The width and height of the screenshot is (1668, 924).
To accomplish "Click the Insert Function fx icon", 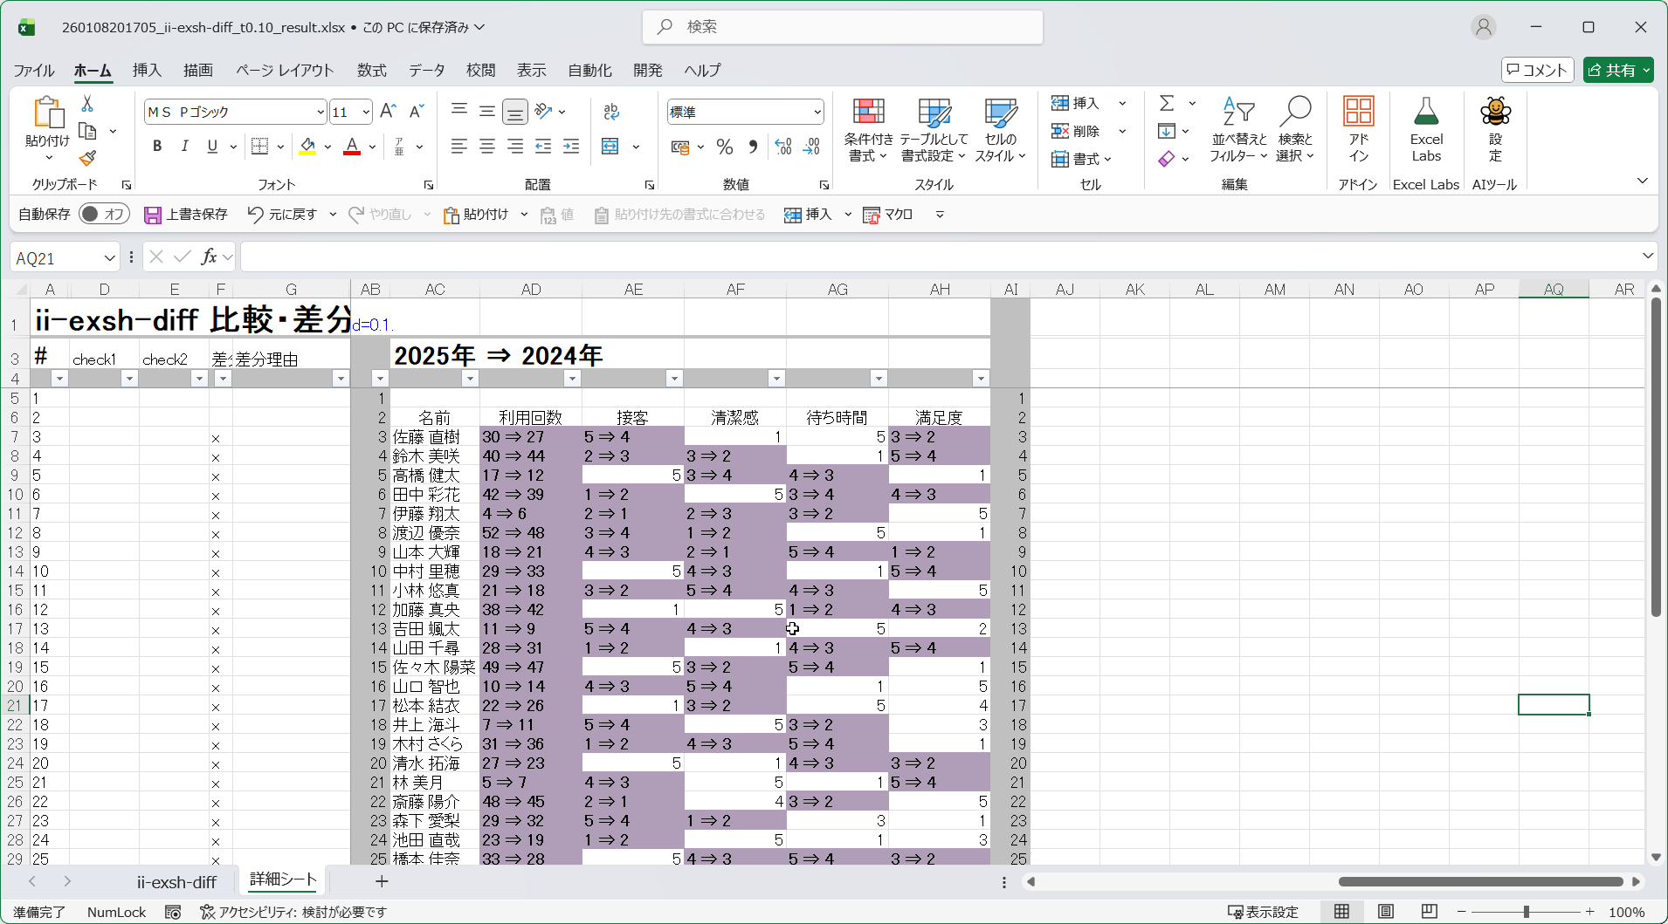I will (x=209, y=257).
